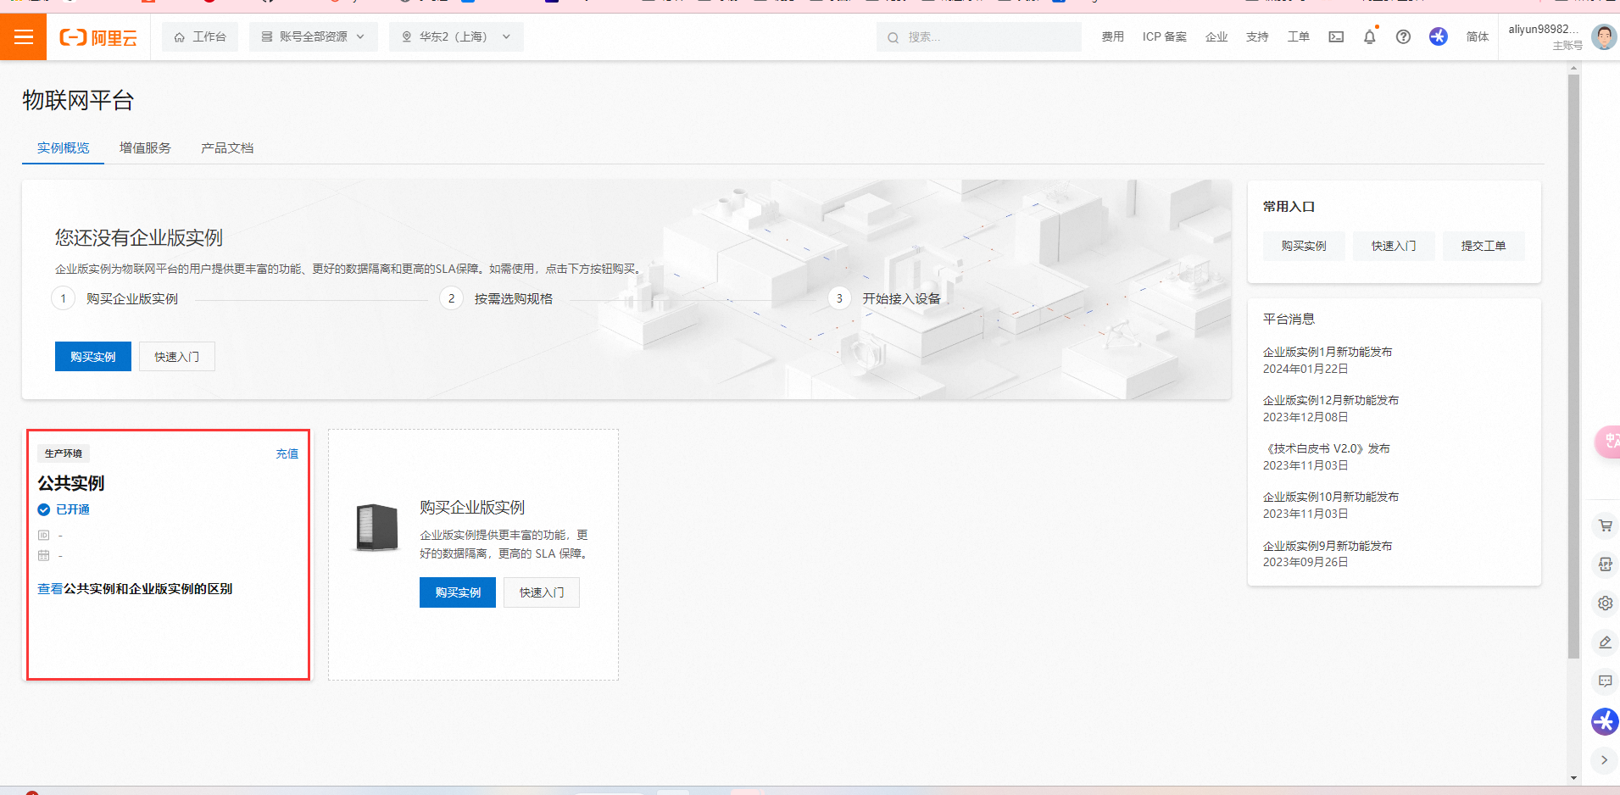This screenshot has height=795, width=1620.
Task: Click the aliyun98982 account name
Action: click(x=1543, y=30)
